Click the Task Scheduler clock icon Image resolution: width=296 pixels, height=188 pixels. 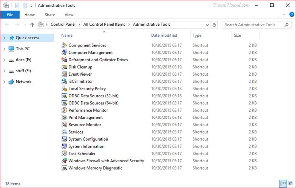click(65, 153)
